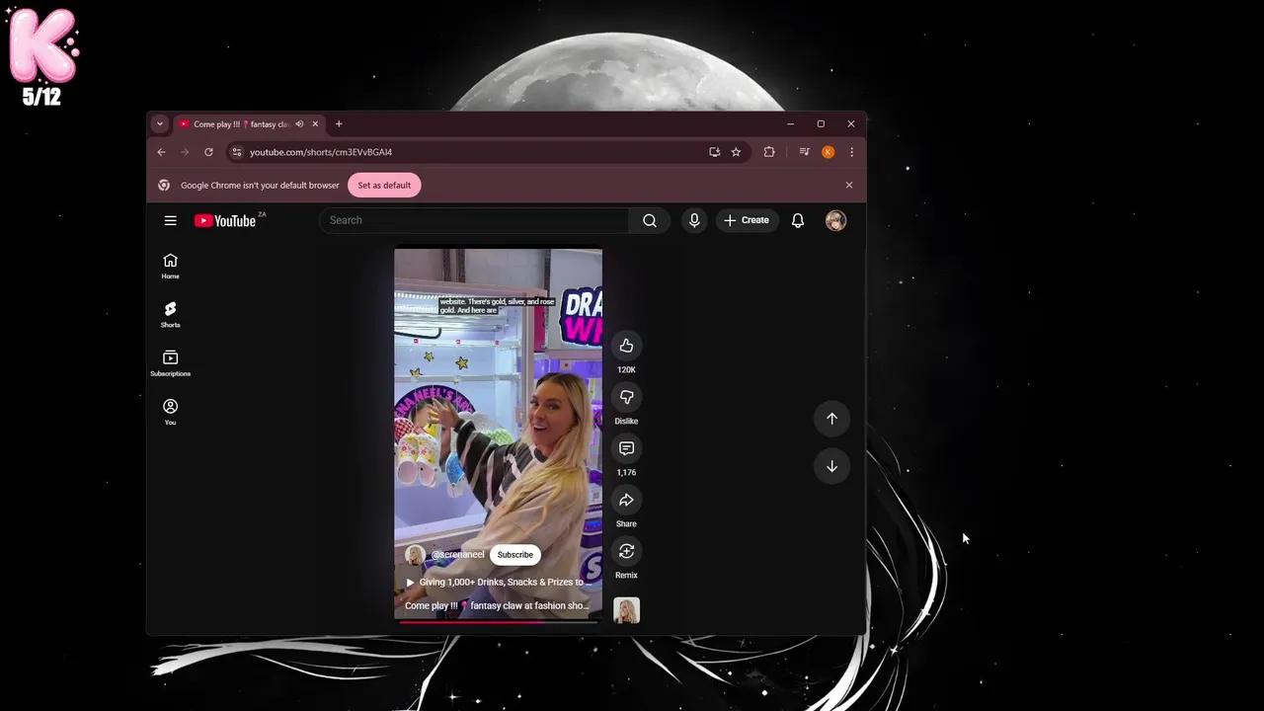Mute the tab via the speaker icon

click(299, 124)
